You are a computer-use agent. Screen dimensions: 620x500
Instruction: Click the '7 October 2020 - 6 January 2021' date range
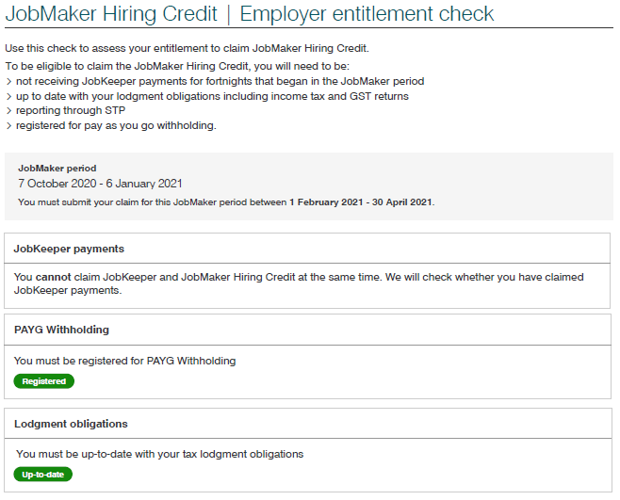(x=100, y=184)
